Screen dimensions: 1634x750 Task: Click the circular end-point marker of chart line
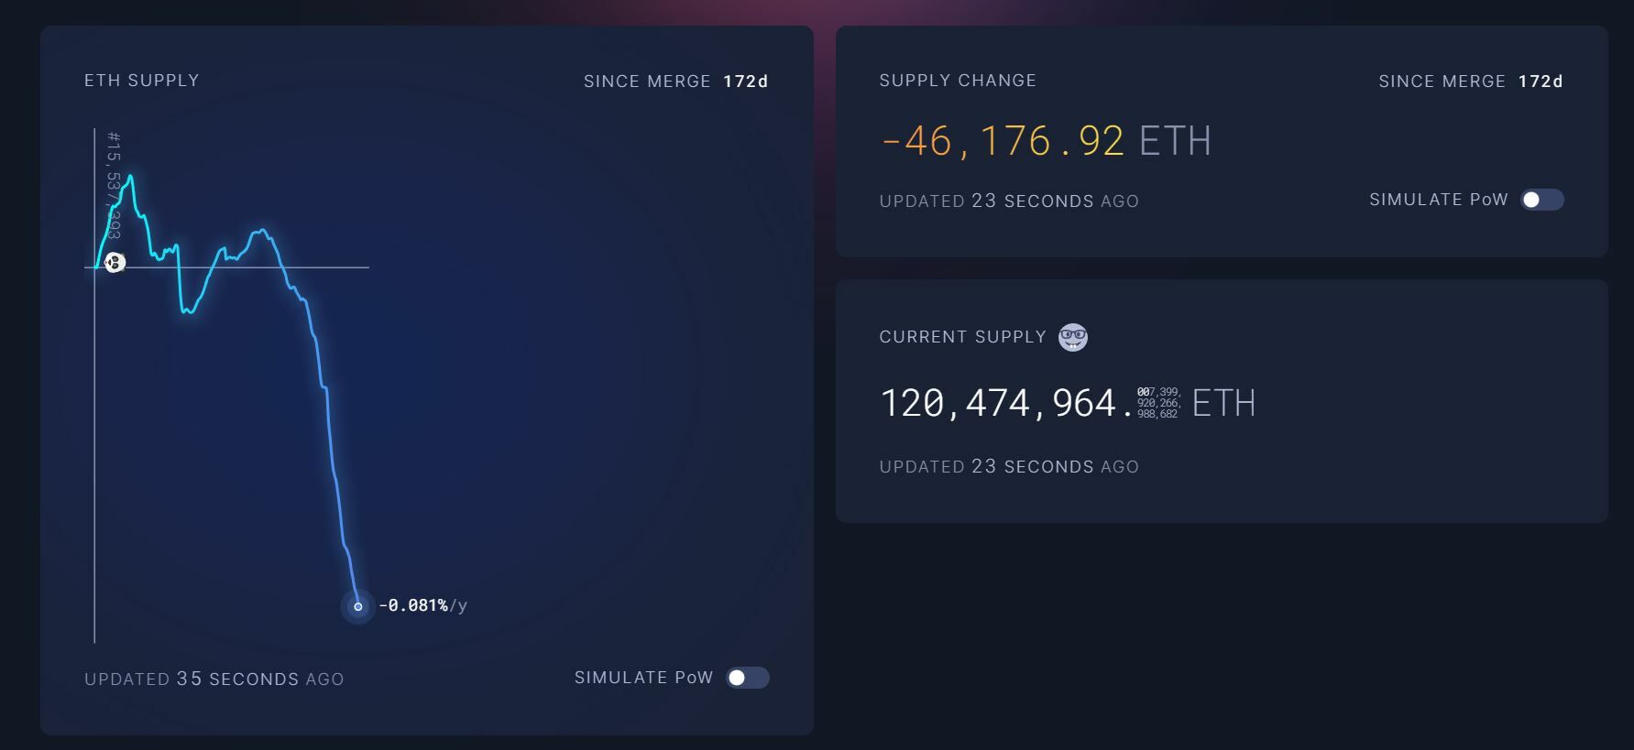[x=357, y=606]
